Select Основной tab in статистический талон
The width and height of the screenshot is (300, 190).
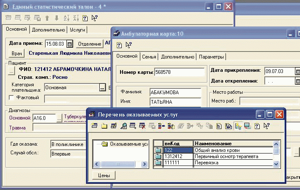pos(16,29)
